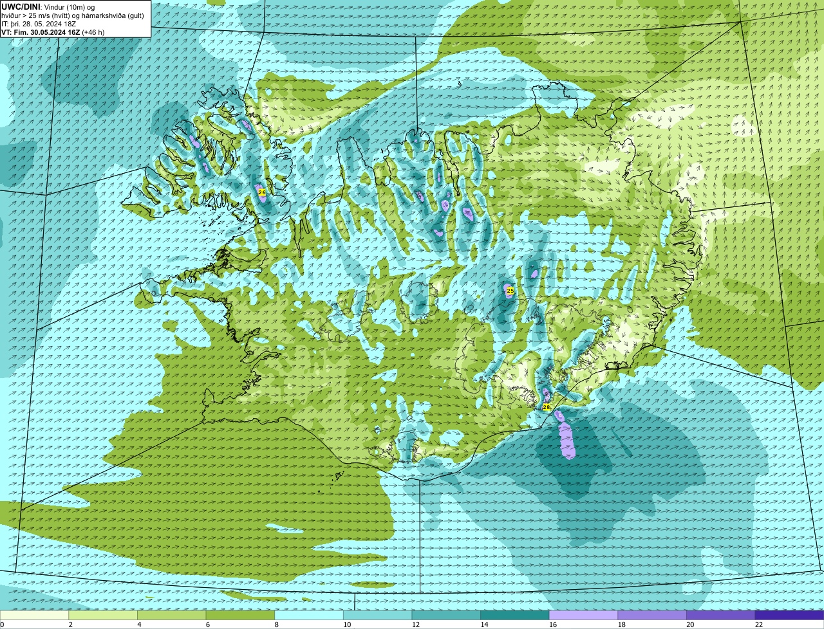Click the dark indigo above-22 m/s legend swatch
This screenshot has height=629, width=824.
[x=789, y=615]
